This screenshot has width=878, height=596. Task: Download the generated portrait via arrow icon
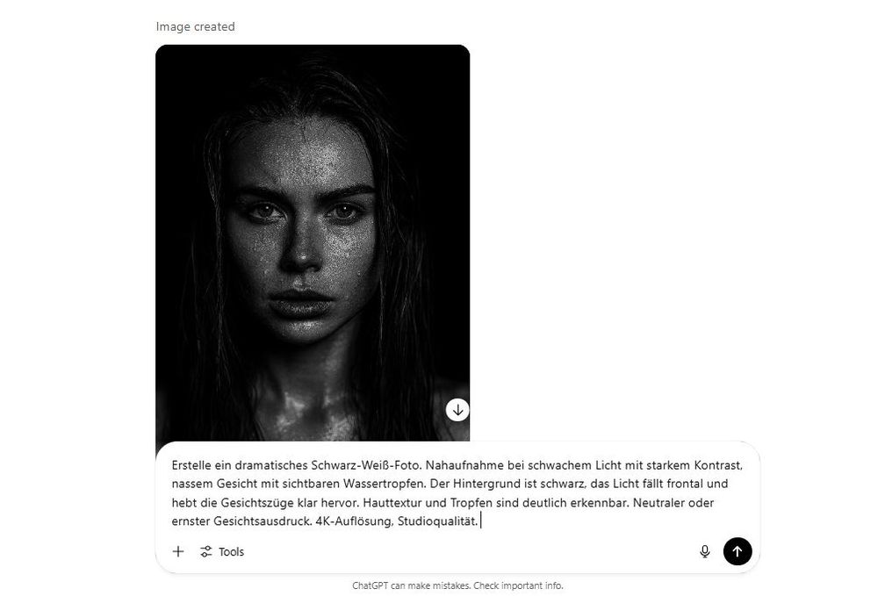pos(457,410)
